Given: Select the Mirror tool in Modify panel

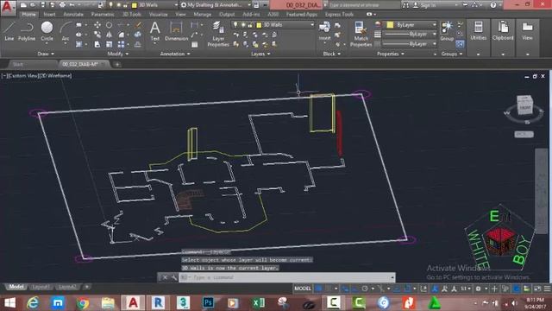Looking at the screenshot, I should tap(110, 35).
